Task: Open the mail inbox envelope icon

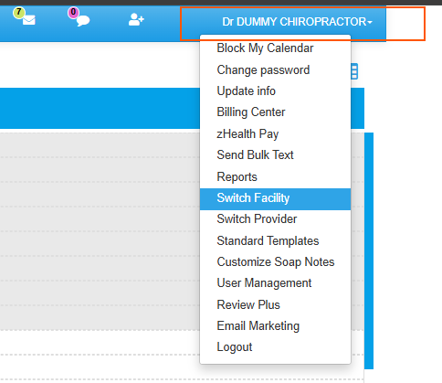Action: 28,20
